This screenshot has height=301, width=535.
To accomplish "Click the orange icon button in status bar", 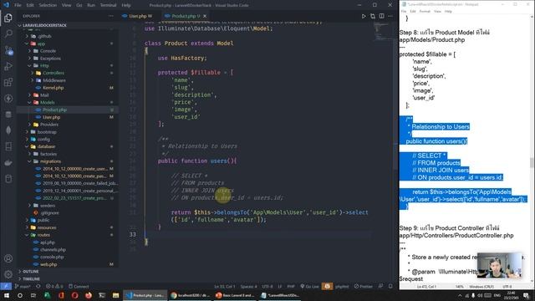I will tap(327, 286).
